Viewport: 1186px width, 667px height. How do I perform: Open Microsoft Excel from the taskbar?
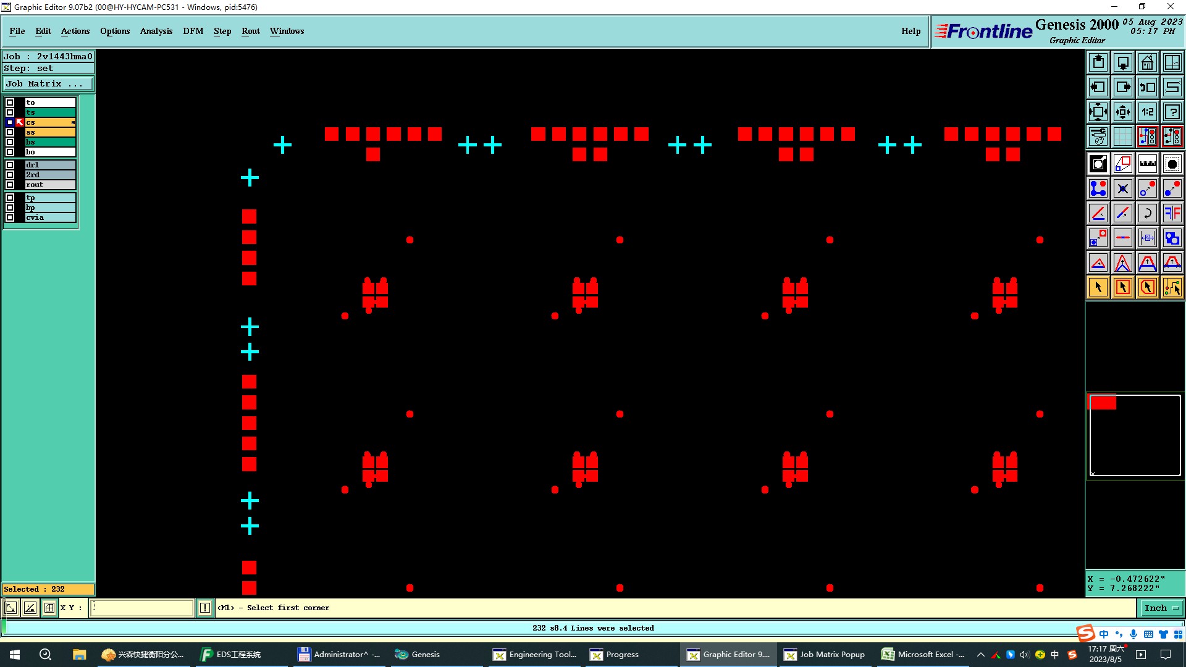coord(923,655)
